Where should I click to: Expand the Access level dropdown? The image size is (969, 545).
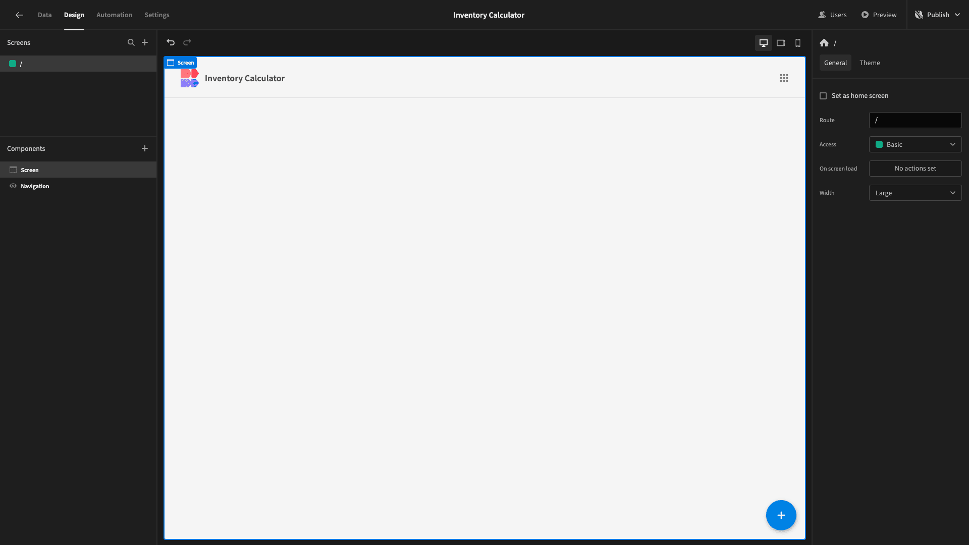point(915,144)
